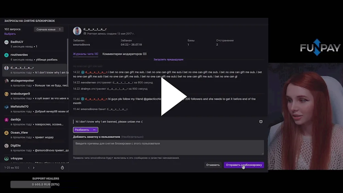Click the Ocean_View avatar icon
Viewport: 343px width, 193px height.
6,133
